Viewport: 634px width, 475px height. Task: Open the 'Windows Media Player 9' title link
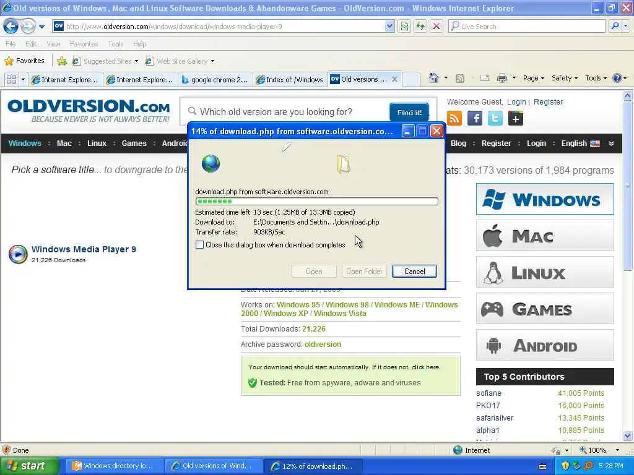point(84,249)
